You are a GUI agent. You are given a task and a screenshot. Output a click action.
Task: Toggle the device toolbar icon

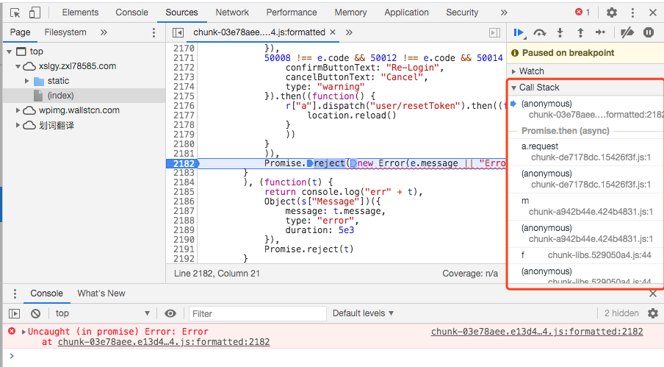tap(35, 13)
